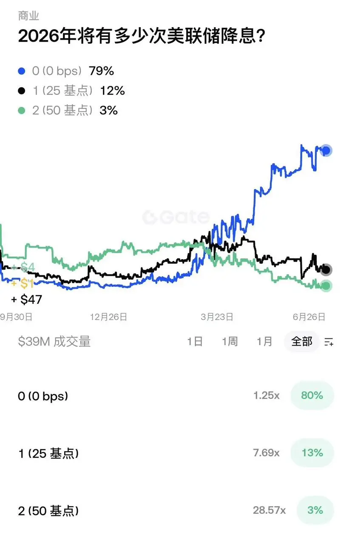Select the 全部 time range tab
The image size is (352, 558).
click(302, 341)
